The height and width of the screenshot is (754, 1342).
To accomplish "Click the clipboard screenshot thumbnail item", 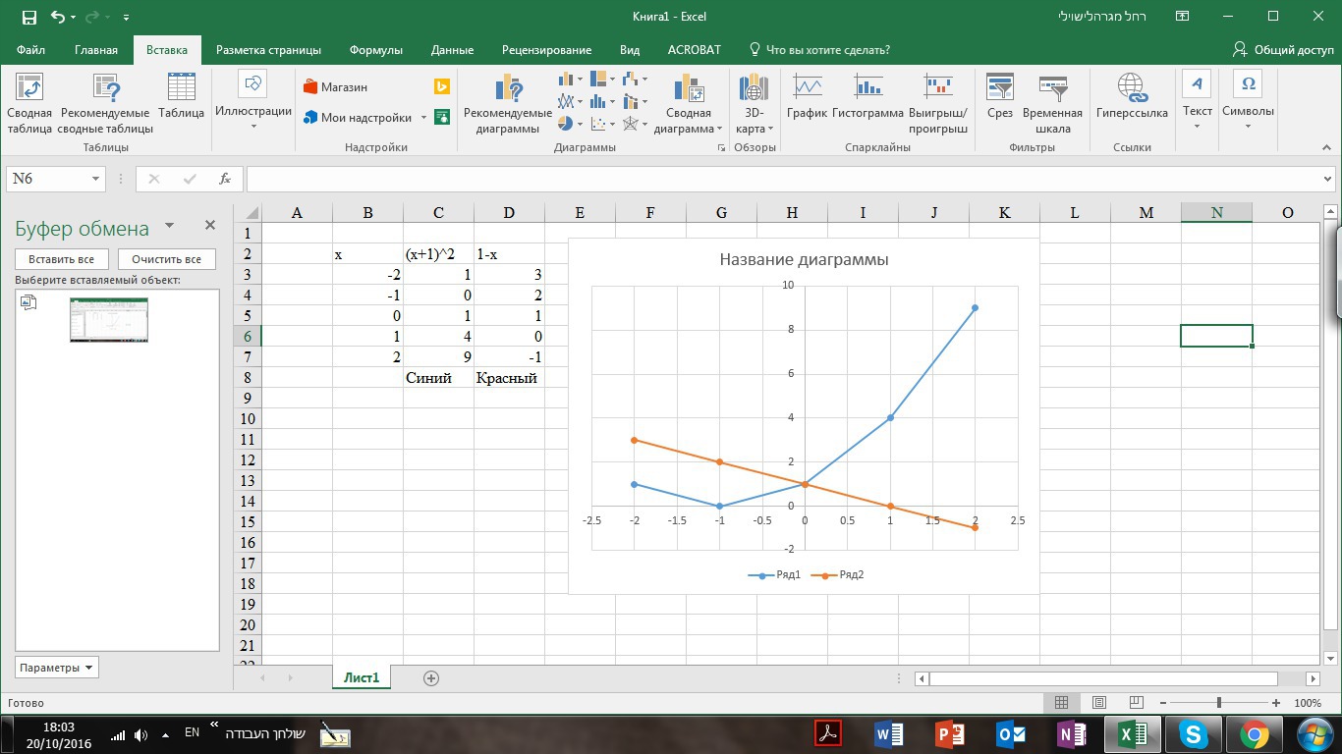I will [x=109, y=320].
